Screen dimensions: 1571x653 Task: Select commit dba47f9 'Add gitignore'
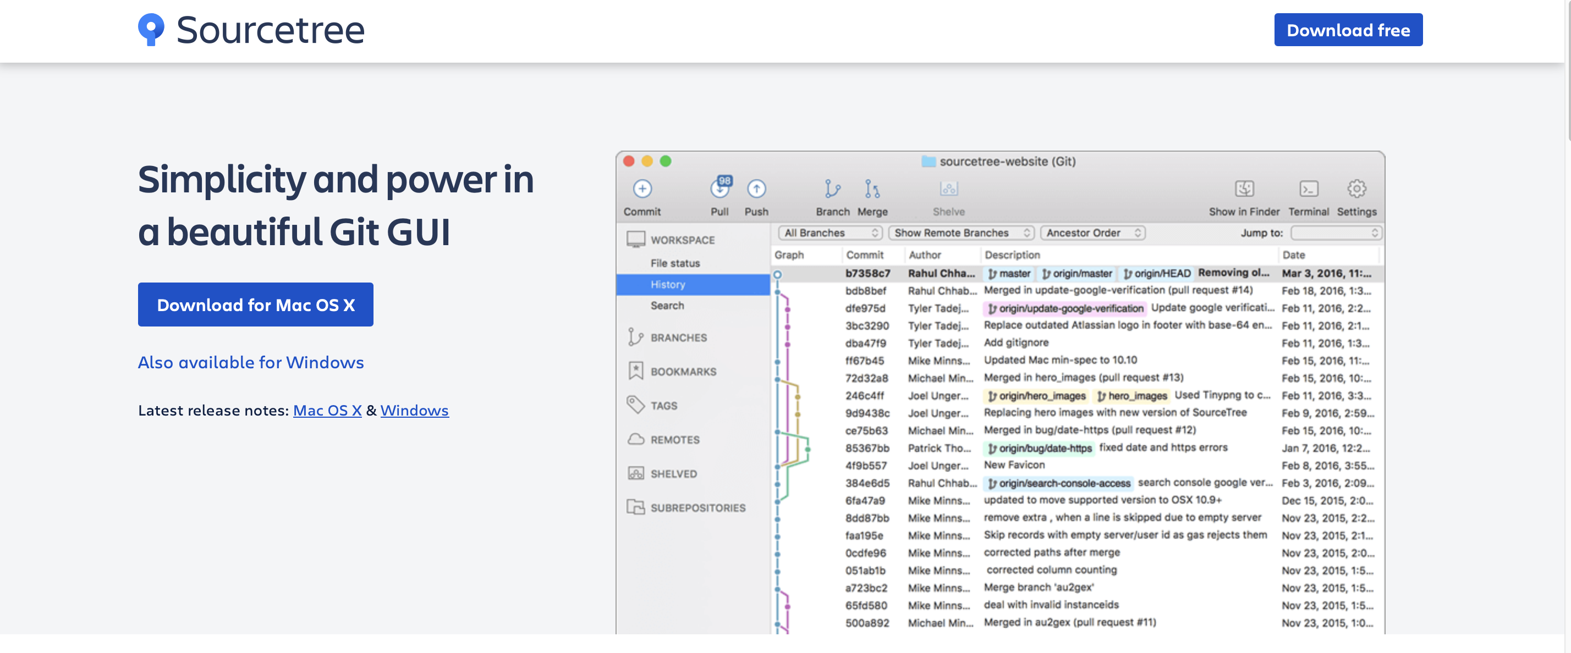[x=1077, y=344]
